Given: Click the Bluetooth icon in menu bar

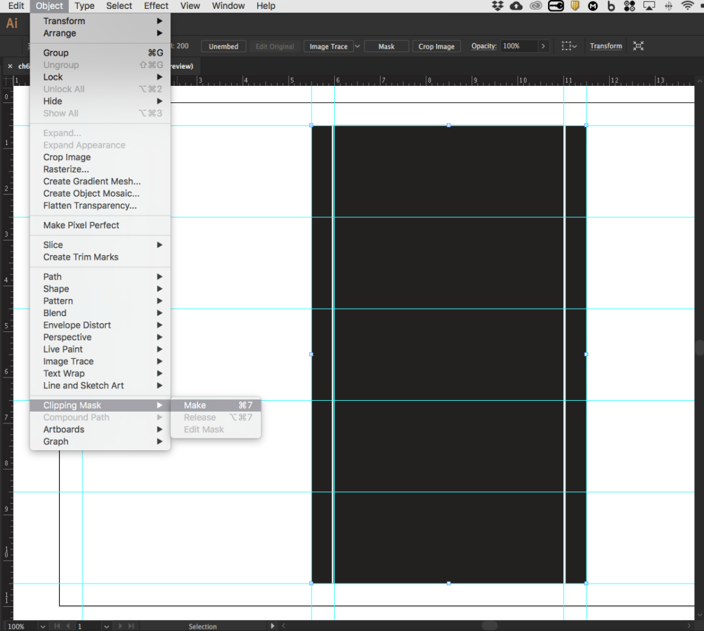Looking at the screenshot, I should point(668,6).
